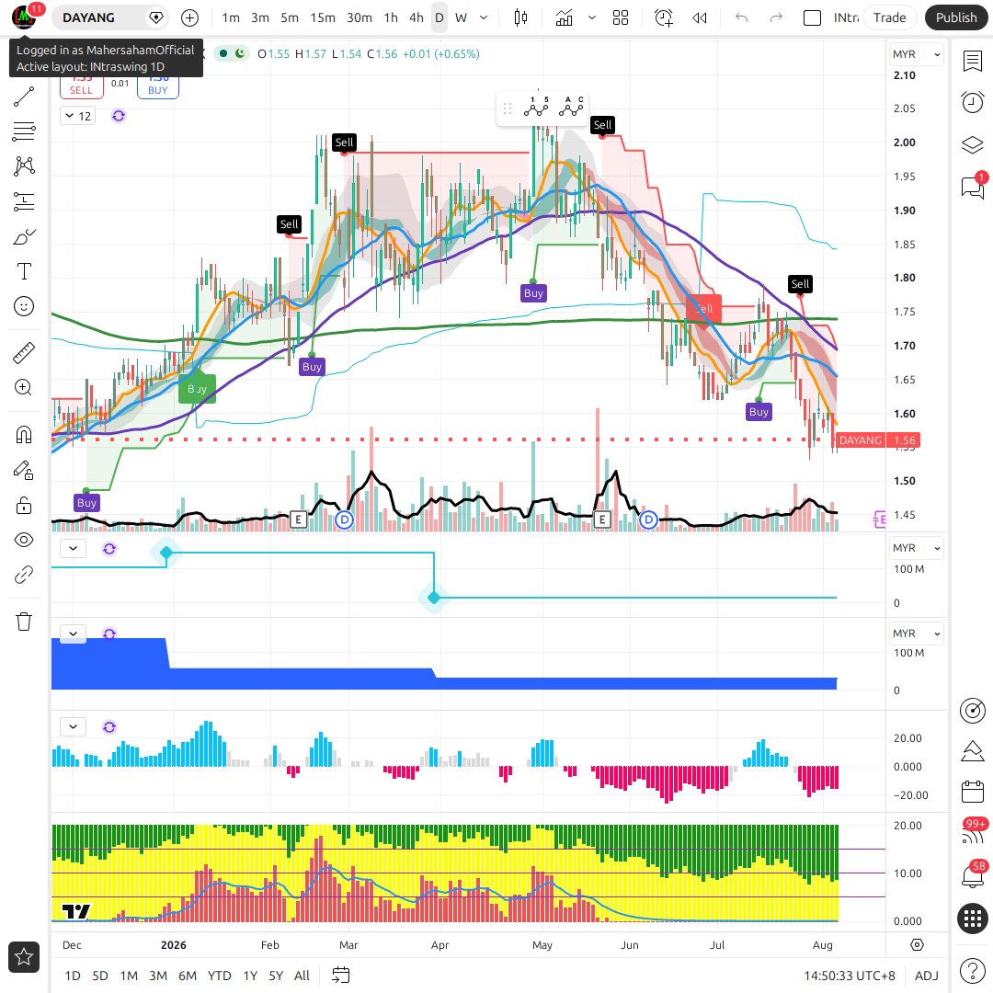Click the DAYANG 1.56 price label
Screen dimensions: 993x993
point(878,440)
